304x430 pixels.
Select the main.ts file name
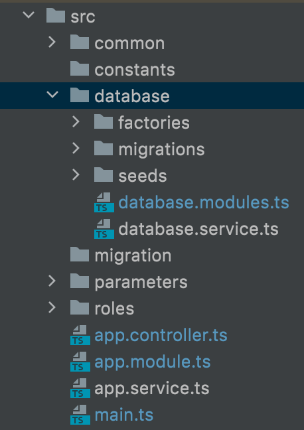click(x=124, y=415)
